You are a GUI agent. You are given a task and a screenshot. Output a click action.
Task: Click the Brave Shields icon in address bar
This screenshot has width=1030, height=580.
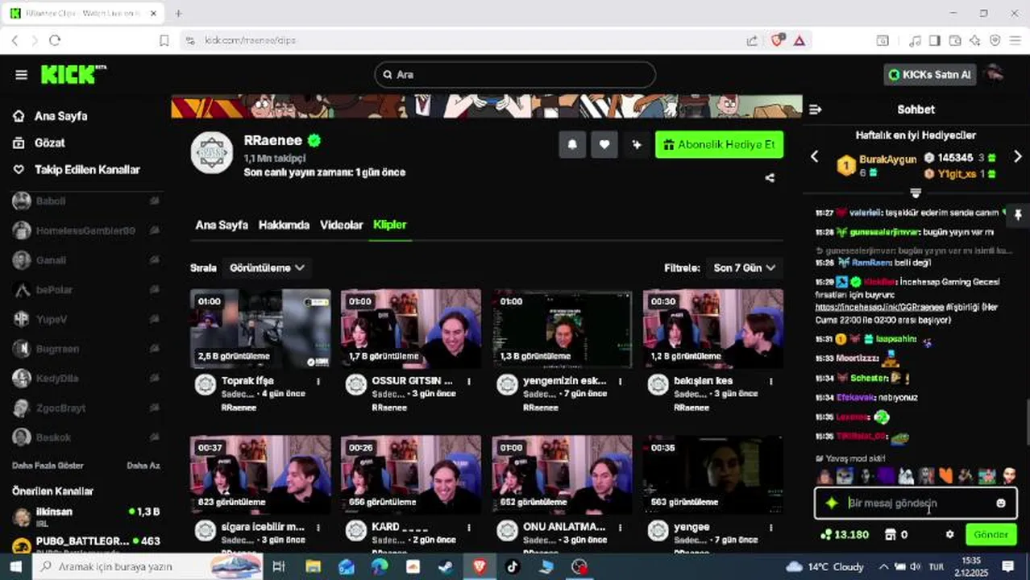(x=777, y=39)
